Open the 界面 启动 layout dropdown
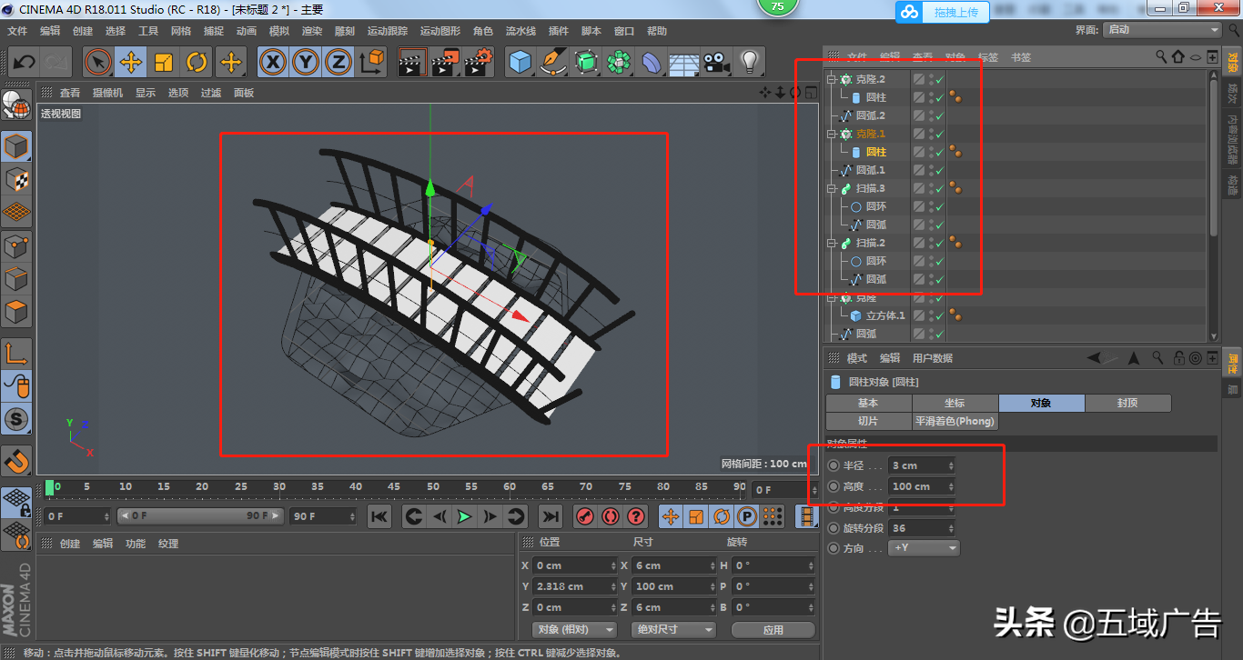 pos(1162,29)
